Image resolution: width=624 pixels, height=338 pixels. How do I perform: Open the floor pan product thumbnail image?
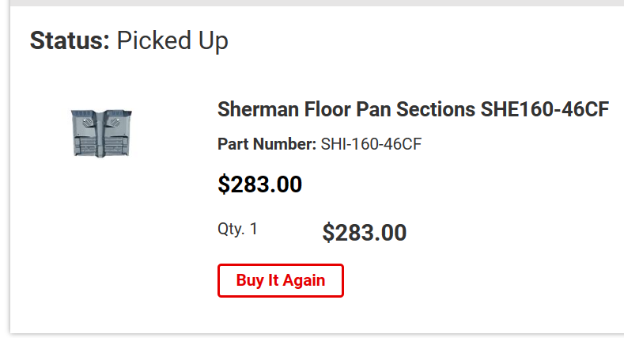(x=101, y=133)
